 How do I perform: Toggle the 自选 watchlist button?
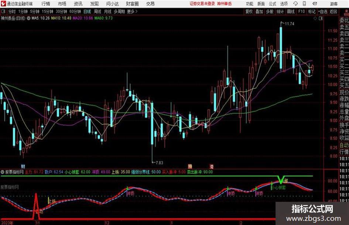point(322,11)
